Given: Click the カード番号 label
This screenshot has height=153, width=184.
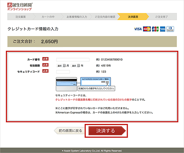Looking at the screenshot, I should (33, 60).
